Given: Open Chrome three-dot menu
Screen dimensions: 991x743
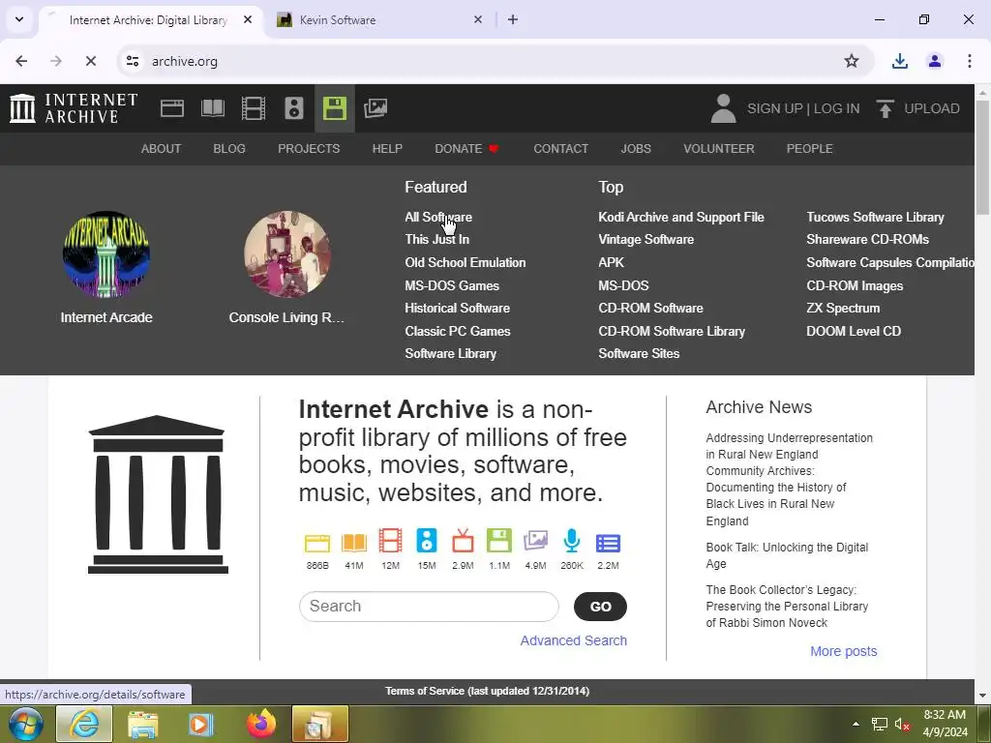Looking at the screenshot, I should click(x=969, y=61).
